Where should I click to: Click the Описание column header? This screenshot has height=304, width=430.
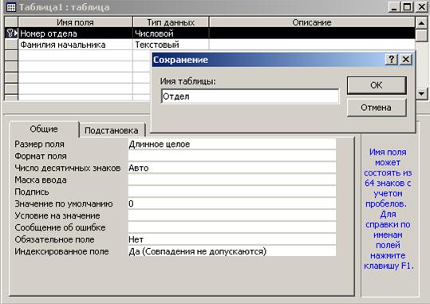(x=312, y=22)
